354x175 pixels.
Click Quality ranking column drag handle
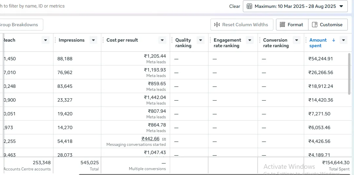tap(172, 40)
